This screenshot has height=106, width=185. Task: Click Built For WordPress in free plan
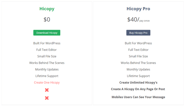tap(47, 43)
